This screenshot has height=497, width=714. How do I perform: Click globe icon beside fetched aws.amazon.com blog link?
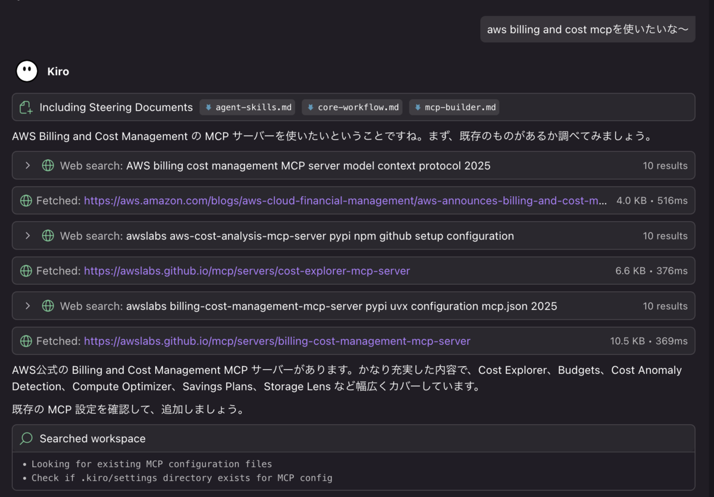[x=26, y=201]
